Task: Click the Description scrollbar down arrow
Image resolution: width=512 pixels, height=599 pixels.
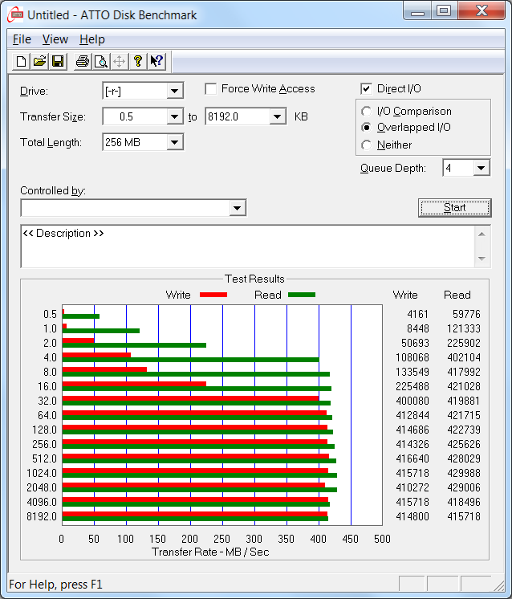Action: [482, 259]
